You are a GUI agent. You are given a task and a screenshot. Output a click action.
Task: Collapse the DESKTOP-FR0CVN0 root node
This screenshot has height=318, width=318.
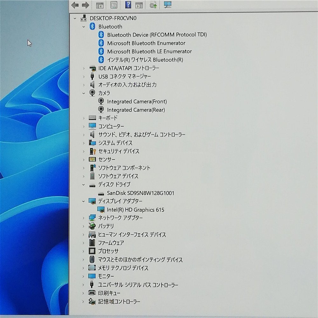coord(75,18)
